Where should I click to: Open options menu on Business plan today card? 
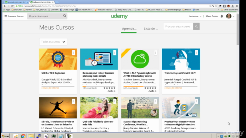coord(115,53)
